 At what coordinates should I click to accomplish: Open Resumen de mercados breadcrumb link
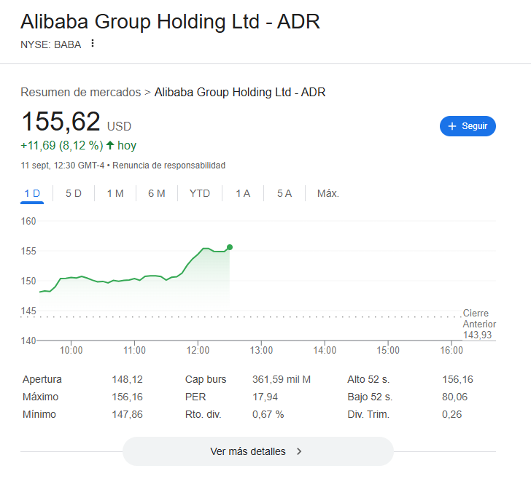click(80, 93)
